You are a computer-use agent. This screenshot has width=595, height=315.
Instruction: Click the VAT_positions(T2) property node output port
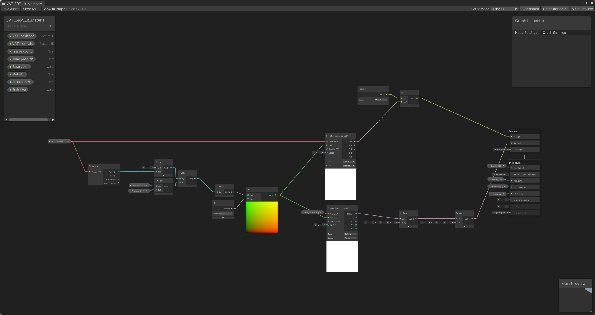(68, 141)
